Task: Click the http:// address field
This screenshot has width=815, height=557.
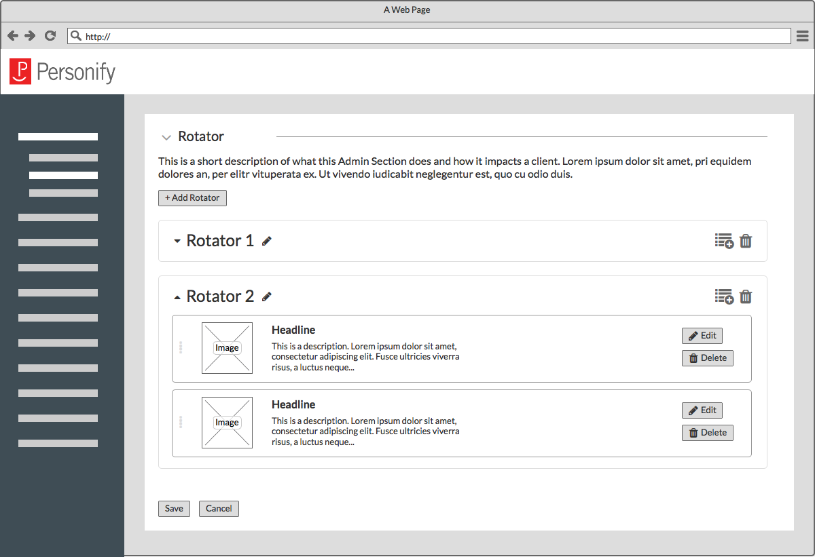Action: [x=429, y=36]
